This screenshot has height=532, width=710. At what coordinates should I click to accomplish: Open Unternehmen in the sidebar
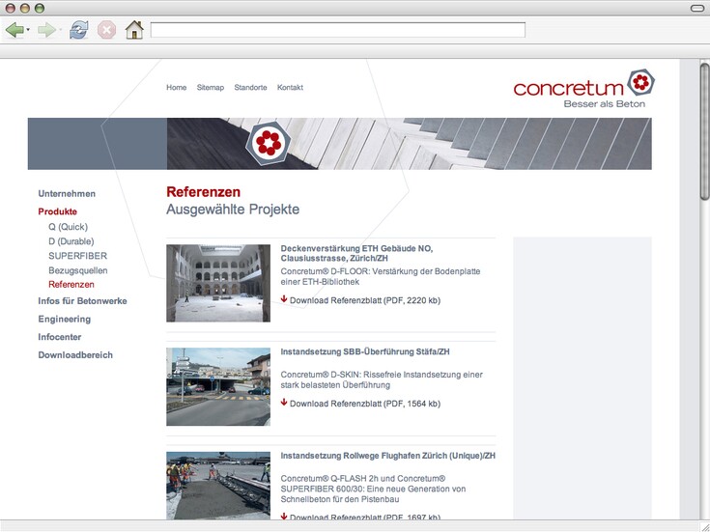pos(67,194)
